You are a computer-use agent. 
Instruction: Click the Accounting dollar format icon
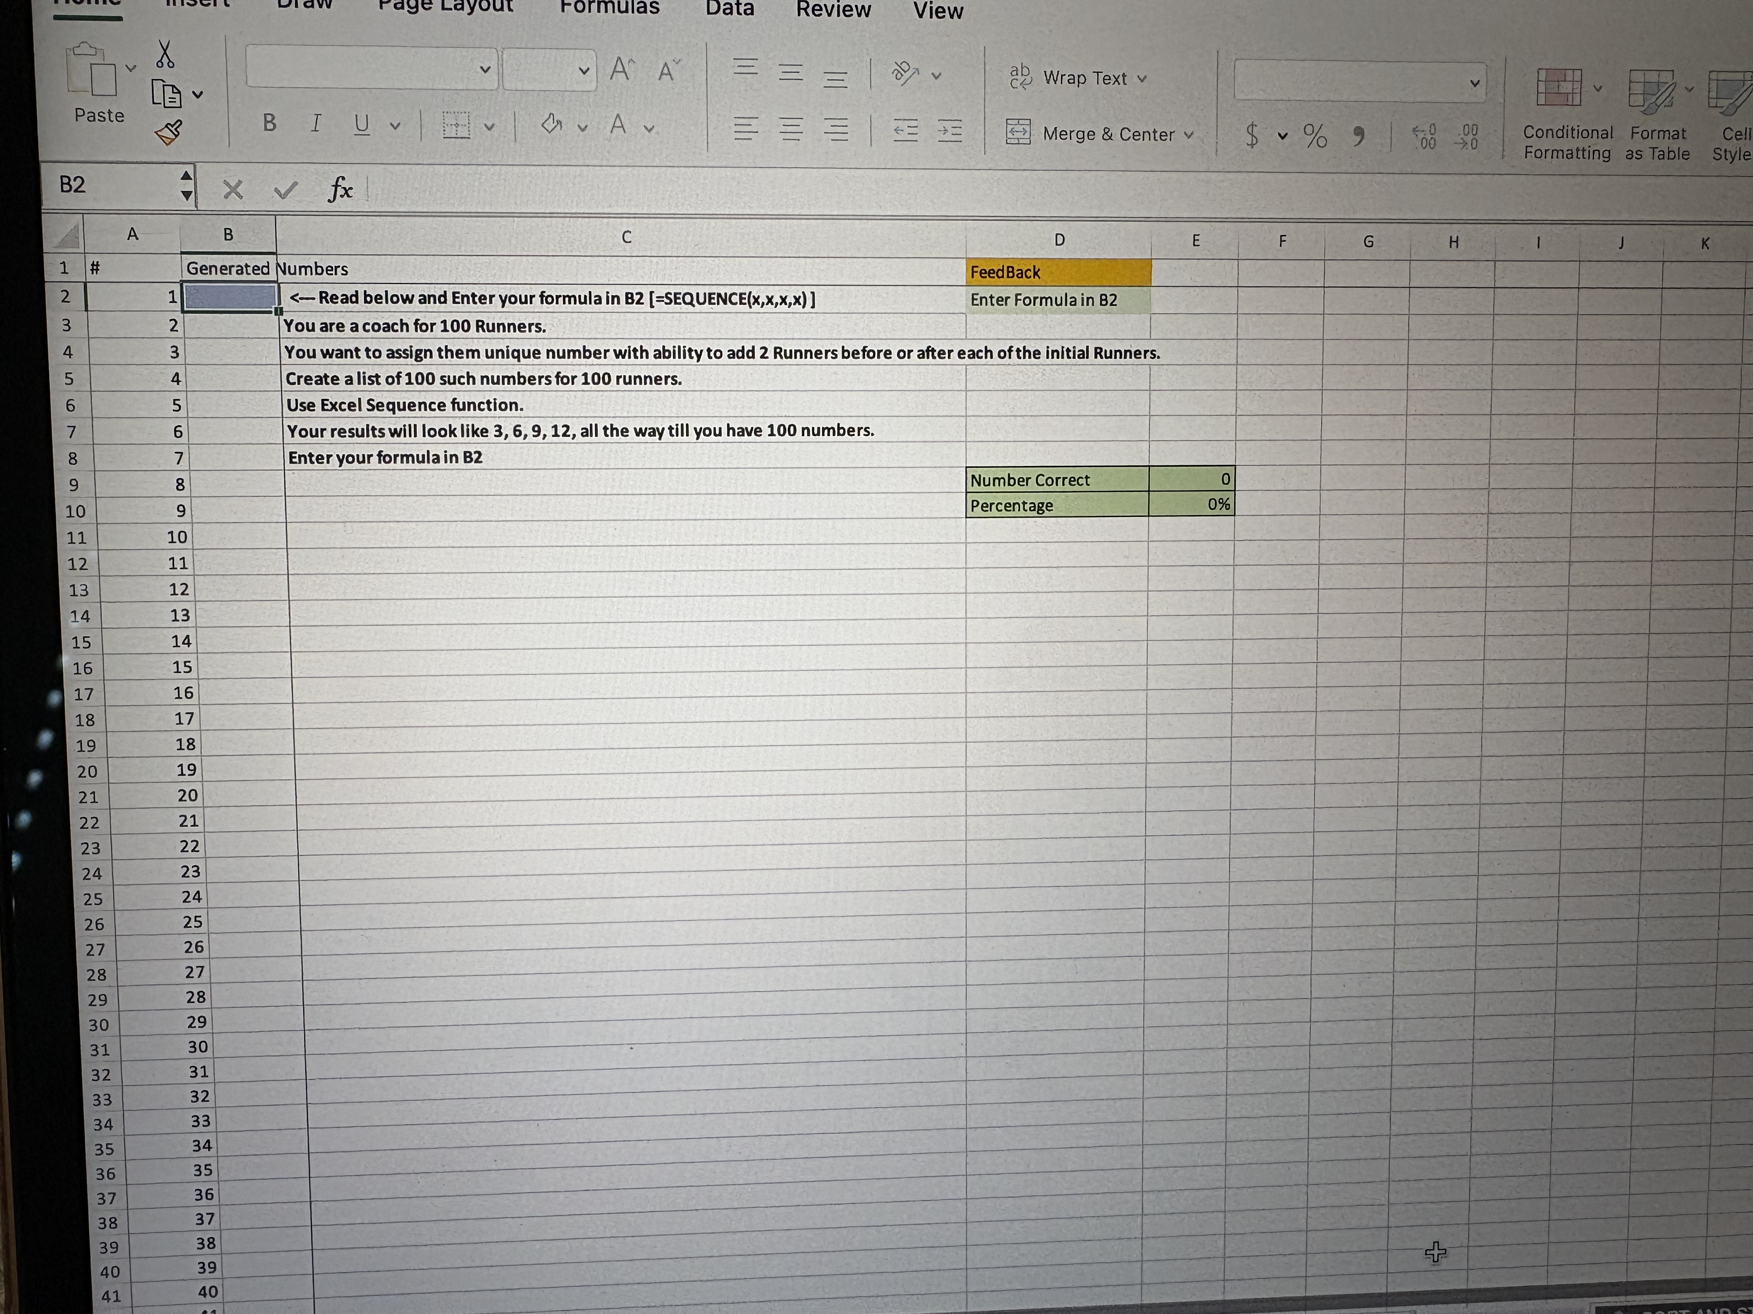(1252, 135)
